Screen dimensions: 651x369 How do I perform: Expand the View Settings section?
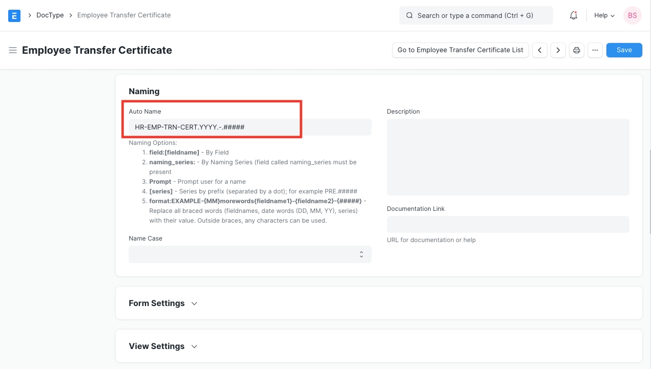click(163, 346)
